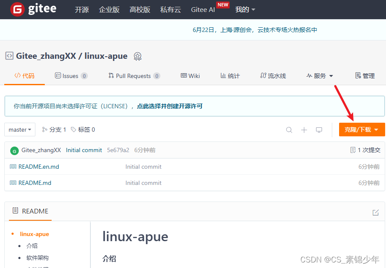Viewport: 386px width, 268px height.
Task: Jump to 介绍 in the README outline
Action: pyautogui.click(x=32, y=245)
